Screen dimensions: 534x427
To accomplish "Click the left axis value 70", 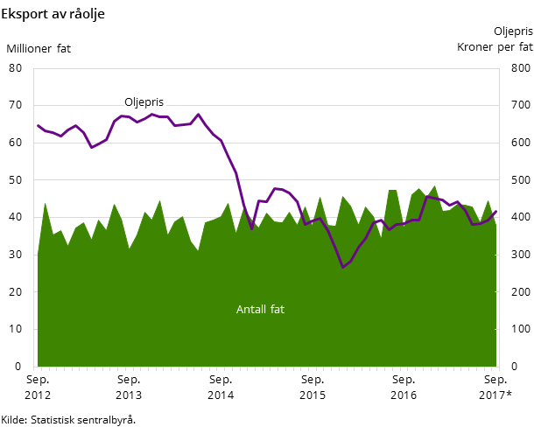I will [x=16, y=105].
